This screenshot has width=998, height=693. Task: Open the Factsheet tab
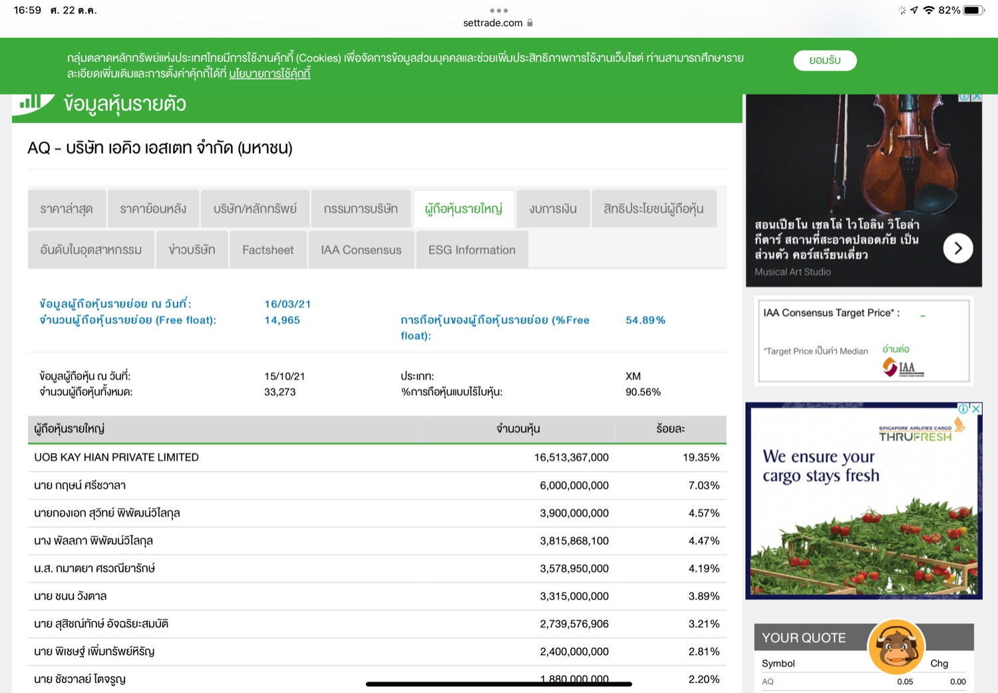pos(268,250)
